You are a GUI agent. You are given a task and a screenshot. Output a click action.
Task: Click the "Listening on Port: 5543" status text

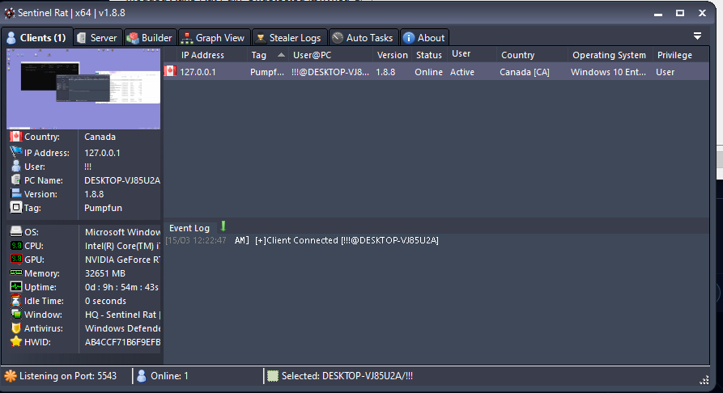click(x=68, y=376)
